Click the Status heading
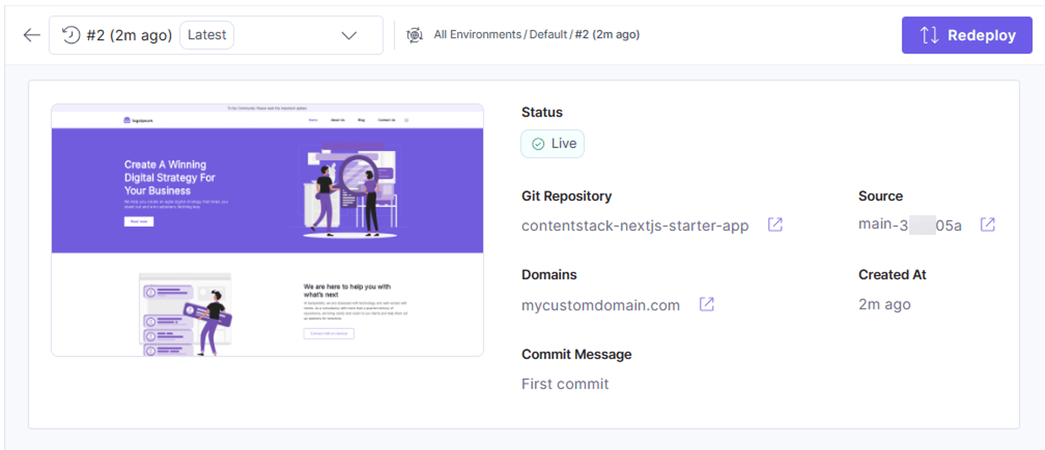 coord(542,112)
